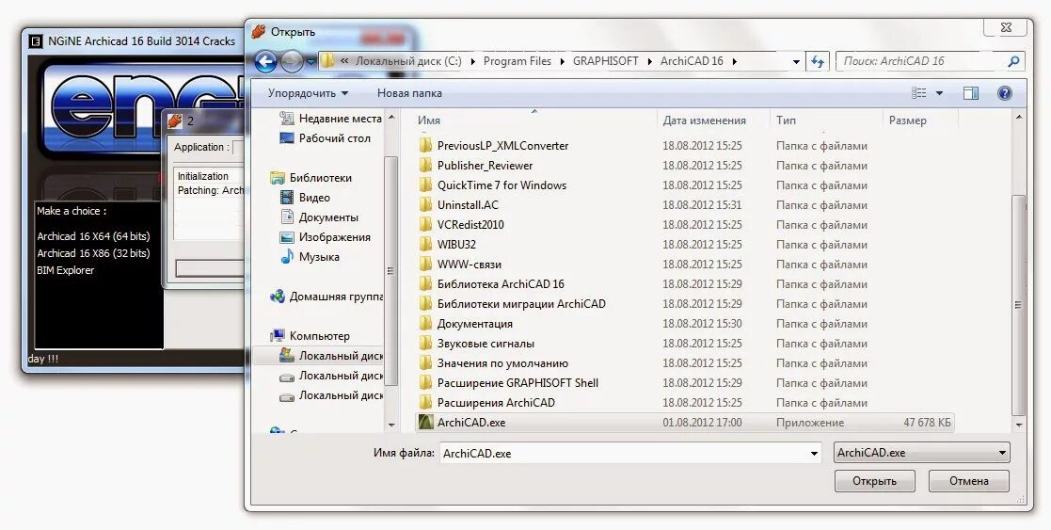Select Компьютер in navigation pane
Image resolution: width=1051 pixels, height=530 pixels.
coord(310,335)
